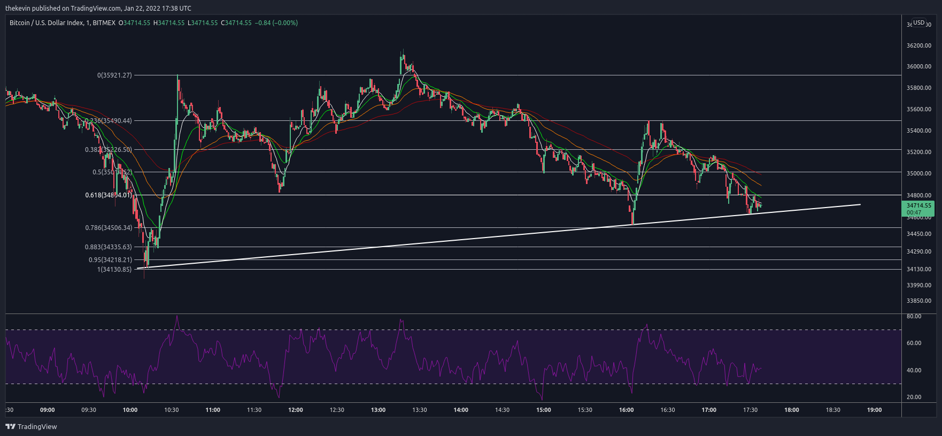Click the white ascending trendline
942x436 pixels.
tap(498, 236)
